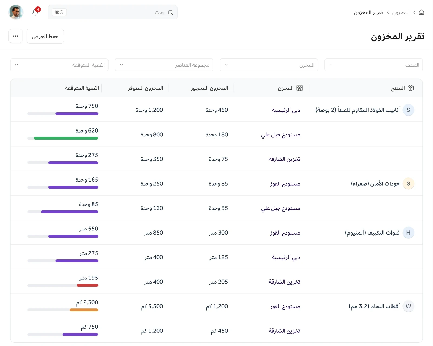The image size is (433, 346).
Task: Click the W avatar for welding electrodes
Action: tap(408, 306)
